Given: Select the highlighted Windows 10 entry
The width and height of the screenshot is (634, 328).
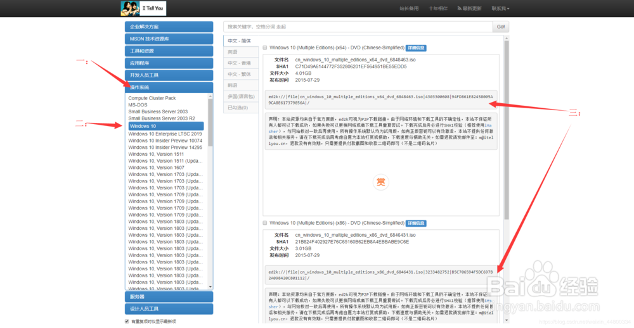Looking at the screenshot, I should coord(166,126).
